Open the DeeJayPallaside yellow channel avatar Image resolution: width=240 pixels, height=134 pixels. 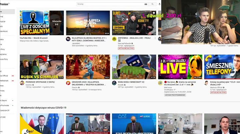click(x=114, y=39)
